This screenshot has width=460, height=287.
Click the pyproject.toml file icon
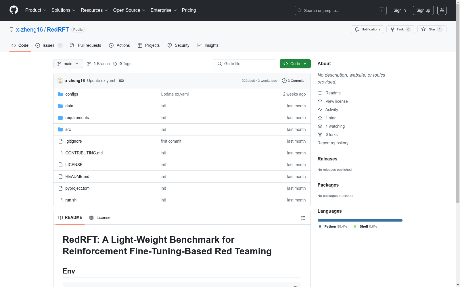[x=60, y=188]
